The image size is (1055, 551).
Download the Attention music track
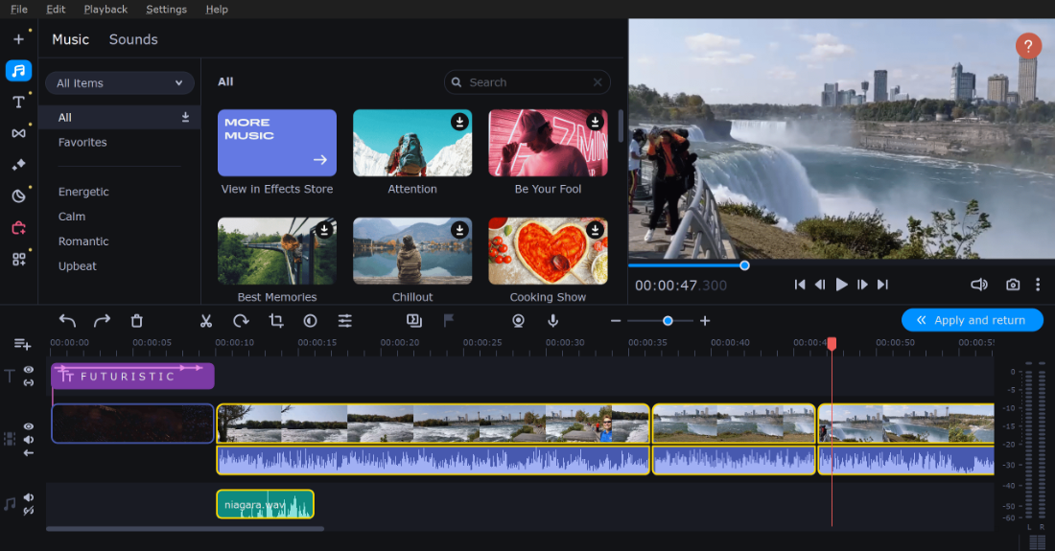459,122
